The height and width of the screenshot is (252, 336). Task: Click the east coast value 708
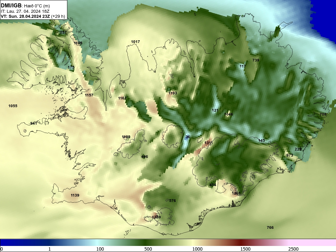[x=323, y=114]
